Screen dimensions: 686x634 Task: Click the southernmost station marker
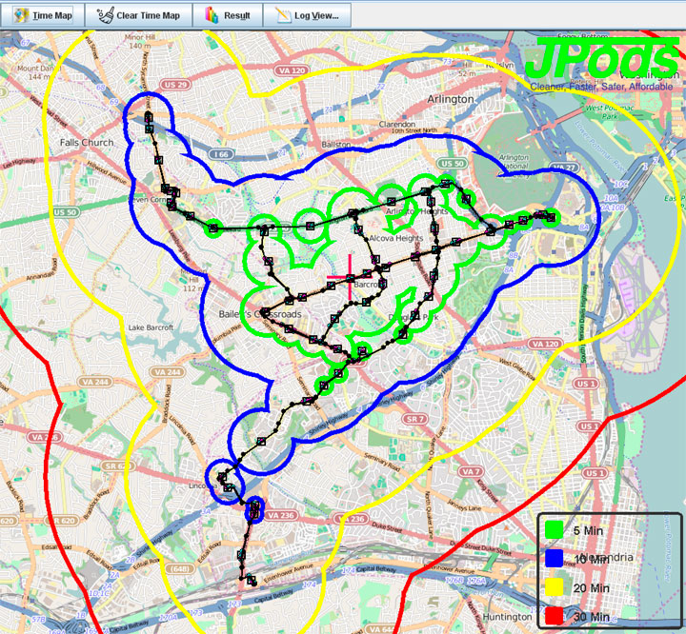[252, 579]
